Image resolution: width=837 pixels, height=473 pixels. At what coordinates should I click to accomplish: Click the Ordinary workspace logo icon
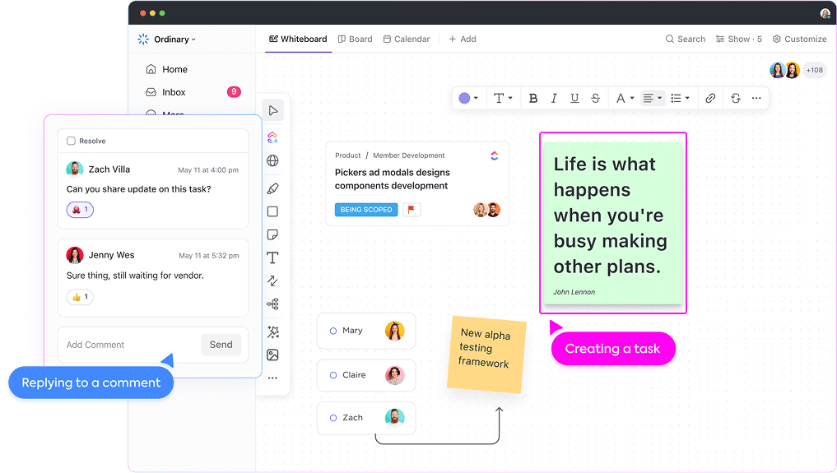click(143, 39)
